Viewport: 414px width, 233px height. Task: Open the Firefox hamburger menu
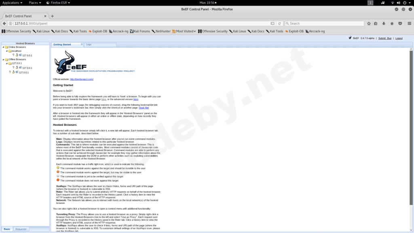(x=410, y=23)
